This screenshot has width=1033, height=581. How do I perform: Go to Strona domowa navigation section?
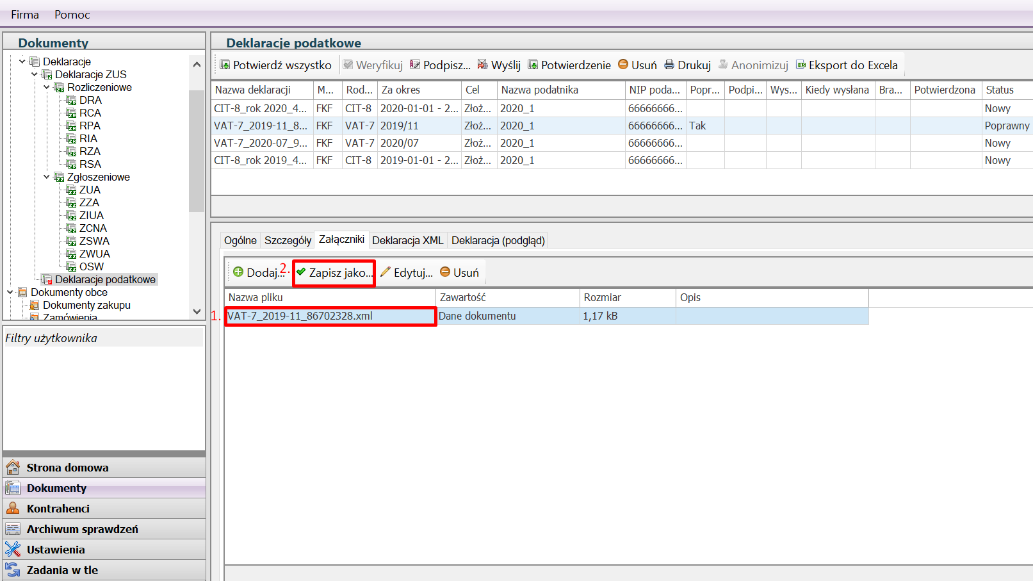click(104, 468)
